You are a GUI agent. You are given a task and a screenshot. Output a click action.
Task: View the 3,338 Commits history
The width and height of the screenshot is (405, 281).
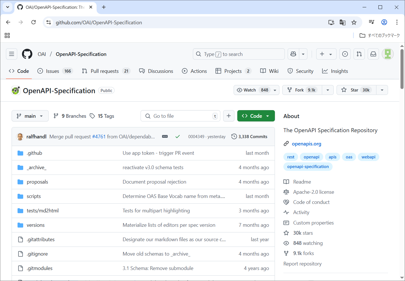(x=249, y=136)
